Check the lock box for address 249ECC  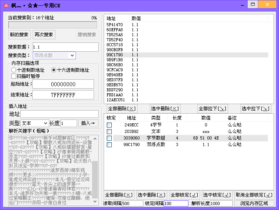pos(109,125)
